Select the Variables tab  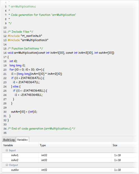click(22, 140)
